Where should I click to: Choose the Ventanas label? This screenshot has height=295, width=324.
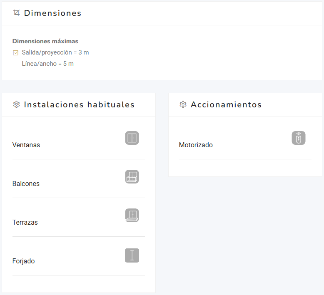(26, 145)
